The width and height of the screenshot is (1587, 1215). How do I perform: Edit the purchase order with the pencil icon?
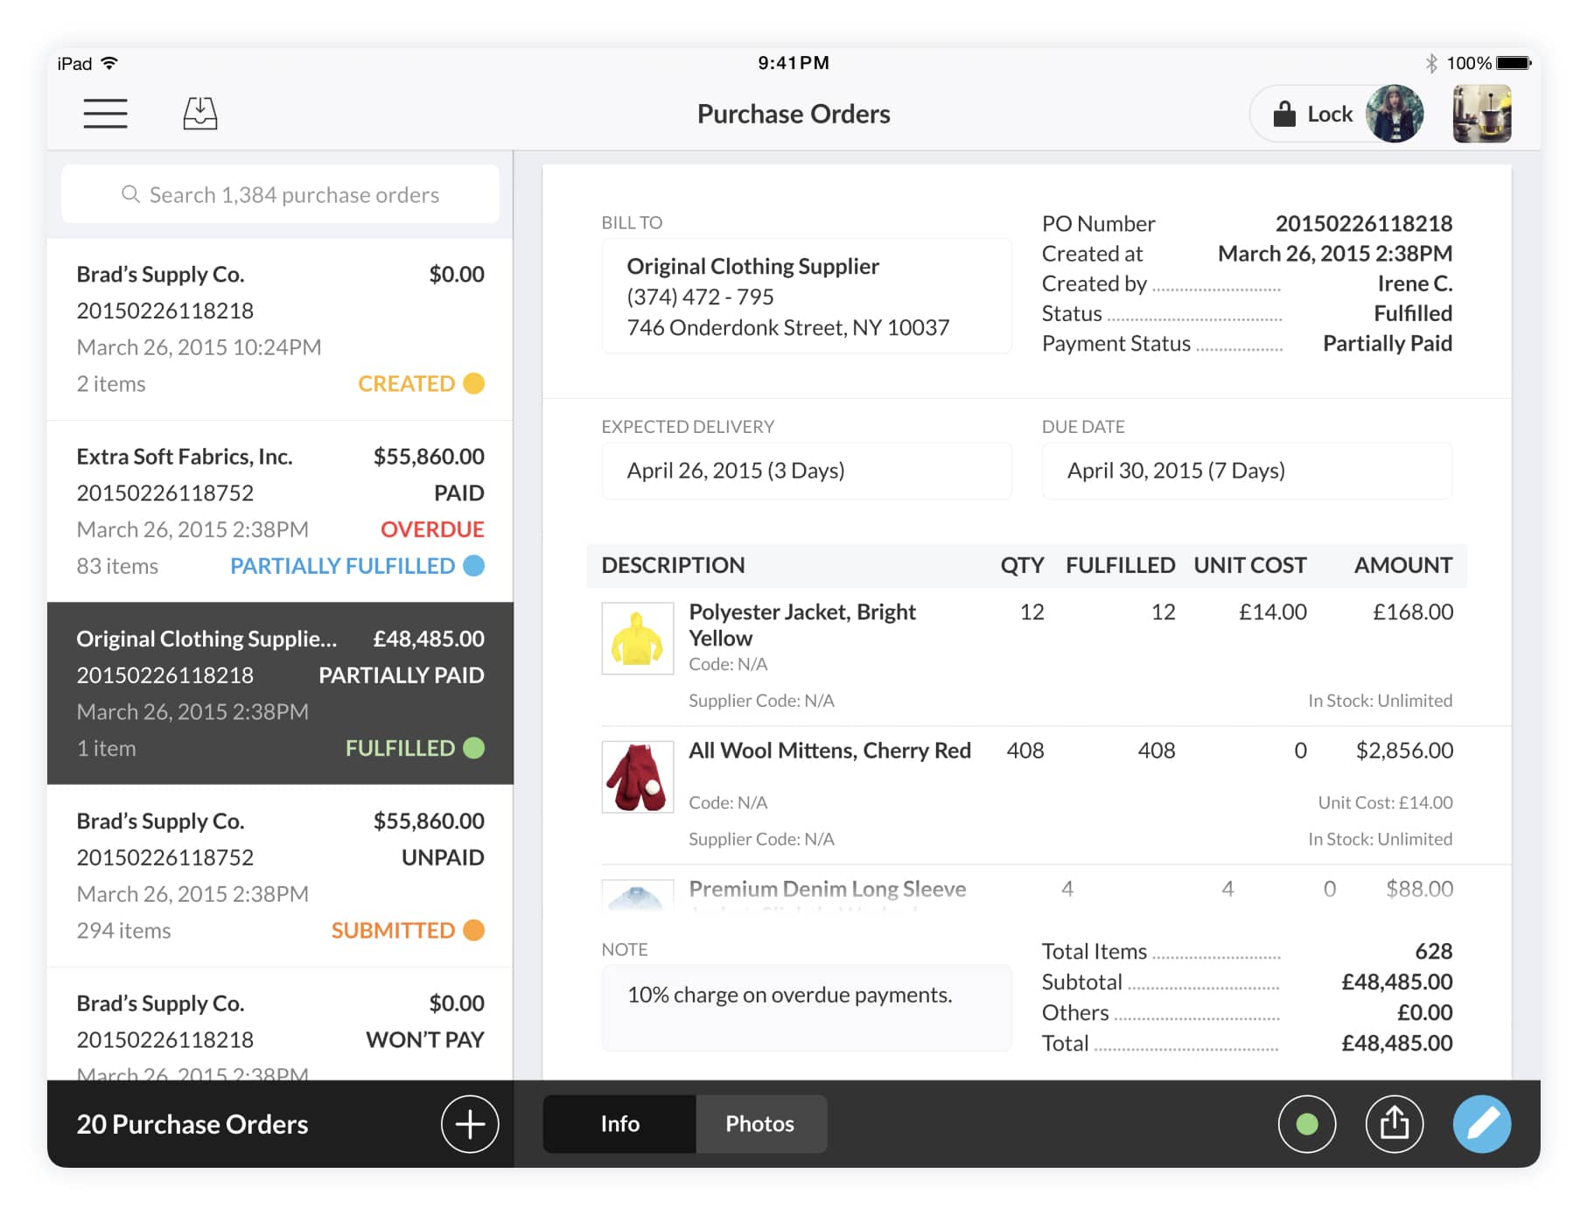pos(1482,1125)
